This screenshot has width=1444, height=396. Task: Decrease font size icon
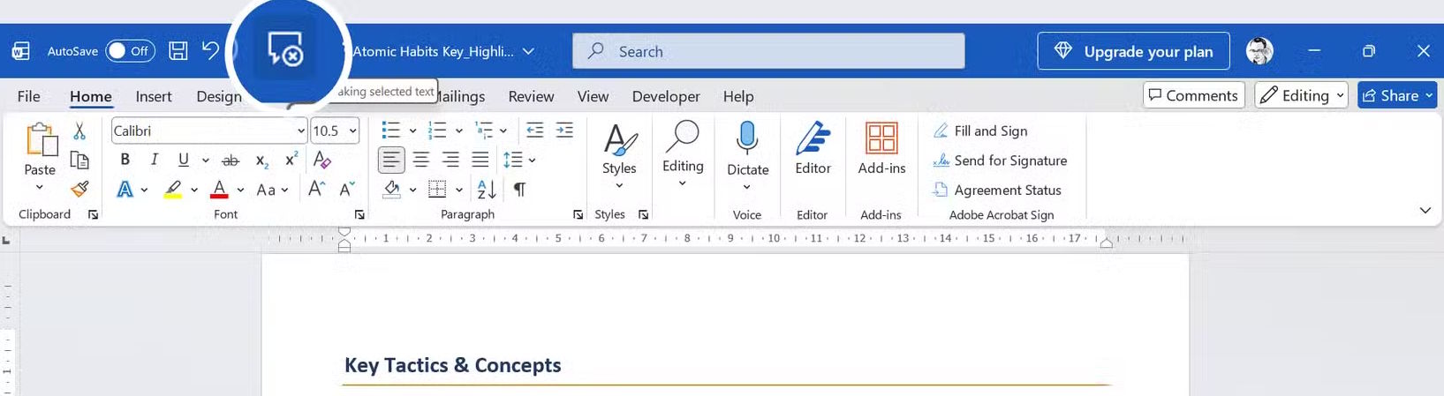point(346,189)
